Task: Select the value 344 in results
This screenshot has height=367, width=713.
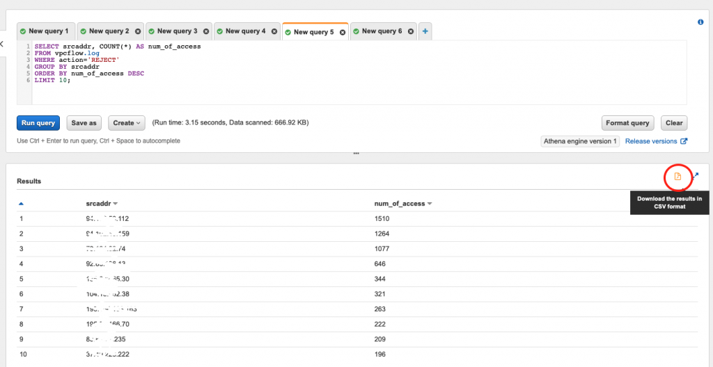Action: tap(379, 279)
